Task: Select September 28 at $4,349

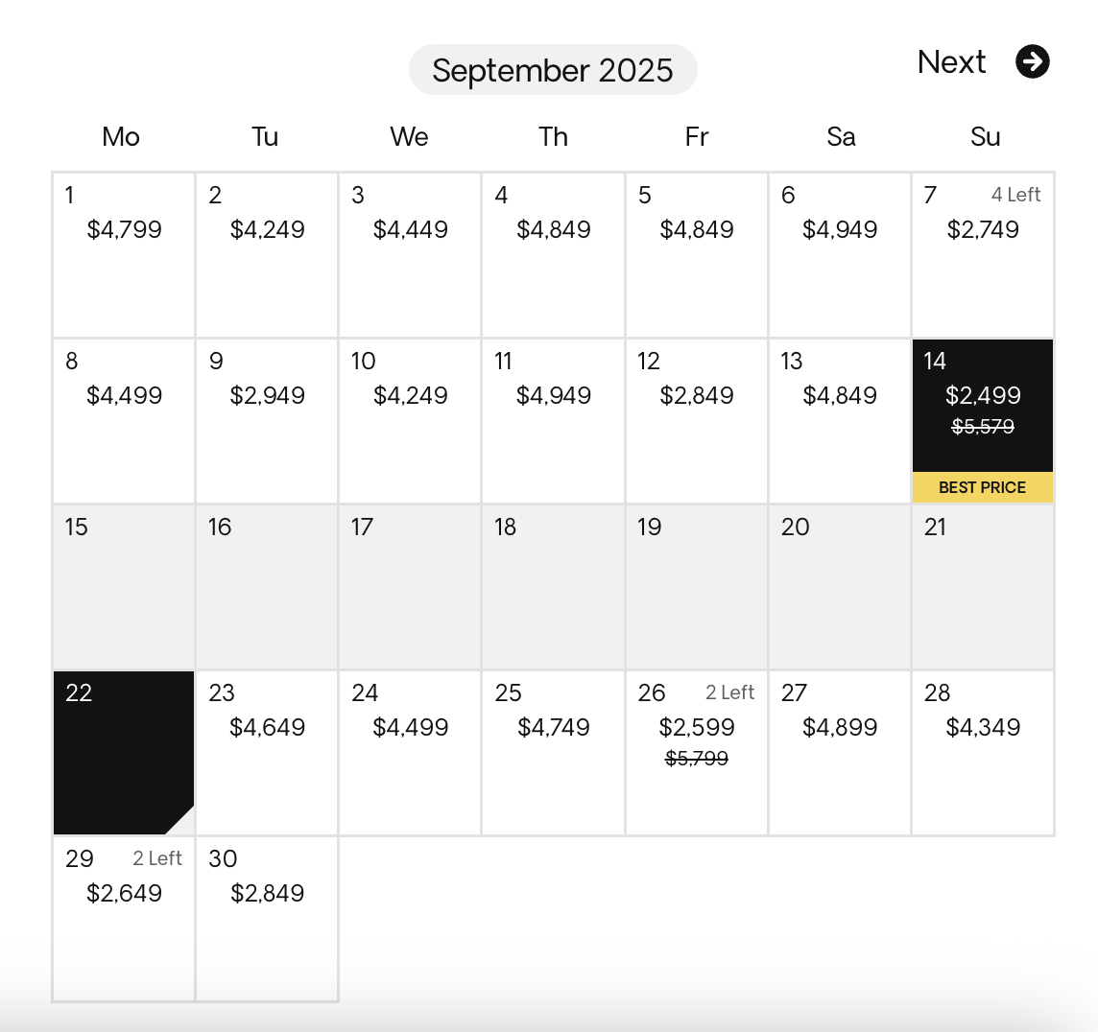Action: 983,752
